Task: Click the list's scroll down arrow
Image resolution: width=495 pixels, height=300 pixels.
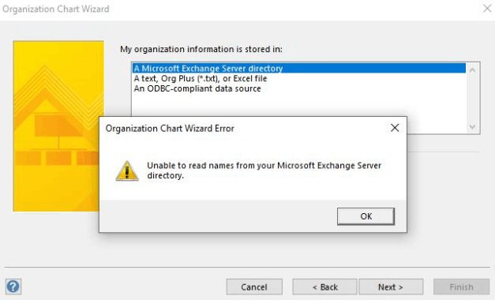Action: (x=473, y=126)
